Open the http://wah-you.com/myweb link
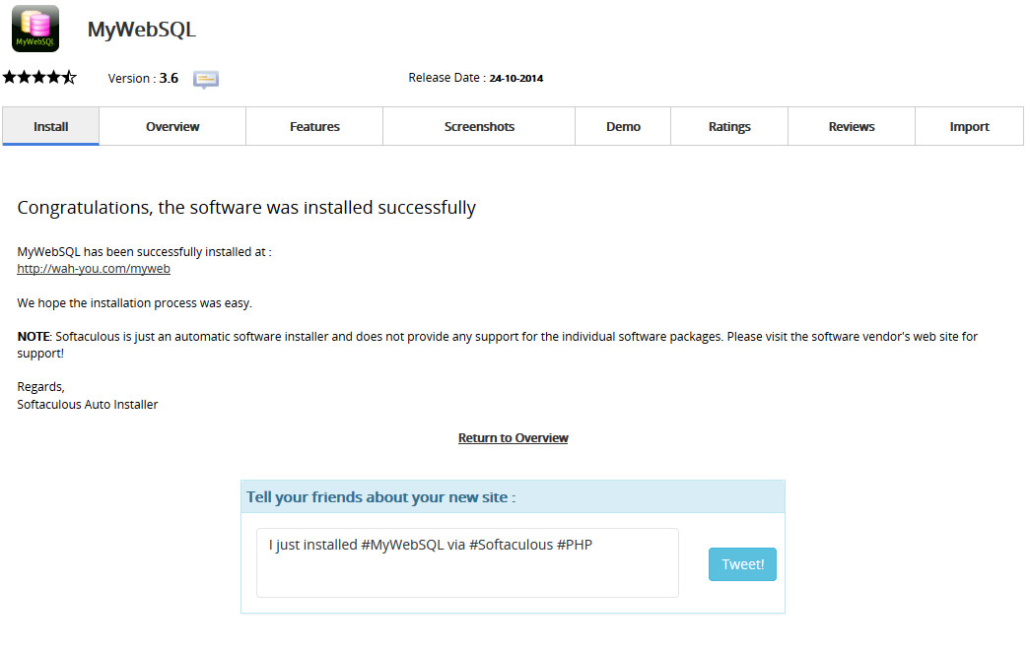 [x=94, y=269]
